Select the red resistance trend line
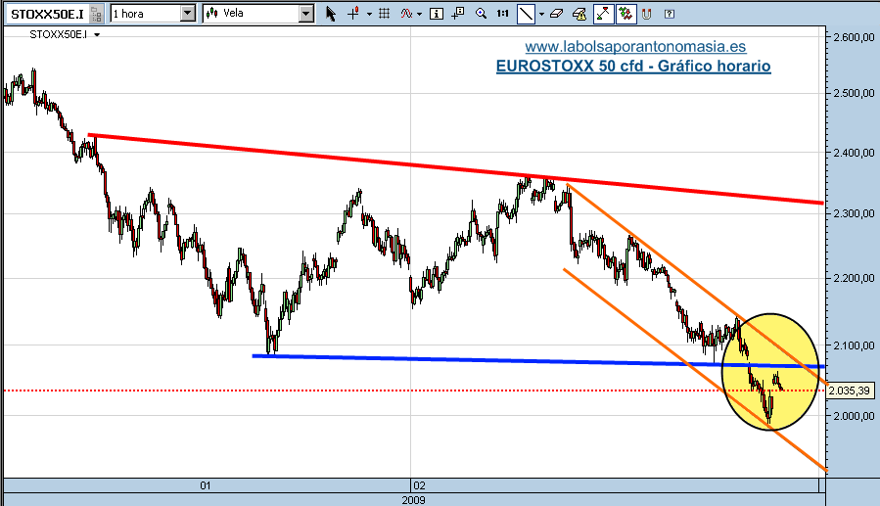 (x=455, y=169)
